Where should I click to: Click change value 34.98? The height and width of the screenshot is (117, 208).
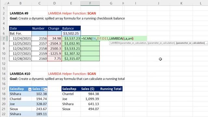(x=55, y=38)
